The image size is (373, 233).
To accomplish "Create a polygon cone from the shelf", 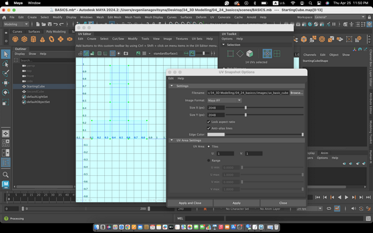I will click(x=43, y=39).
